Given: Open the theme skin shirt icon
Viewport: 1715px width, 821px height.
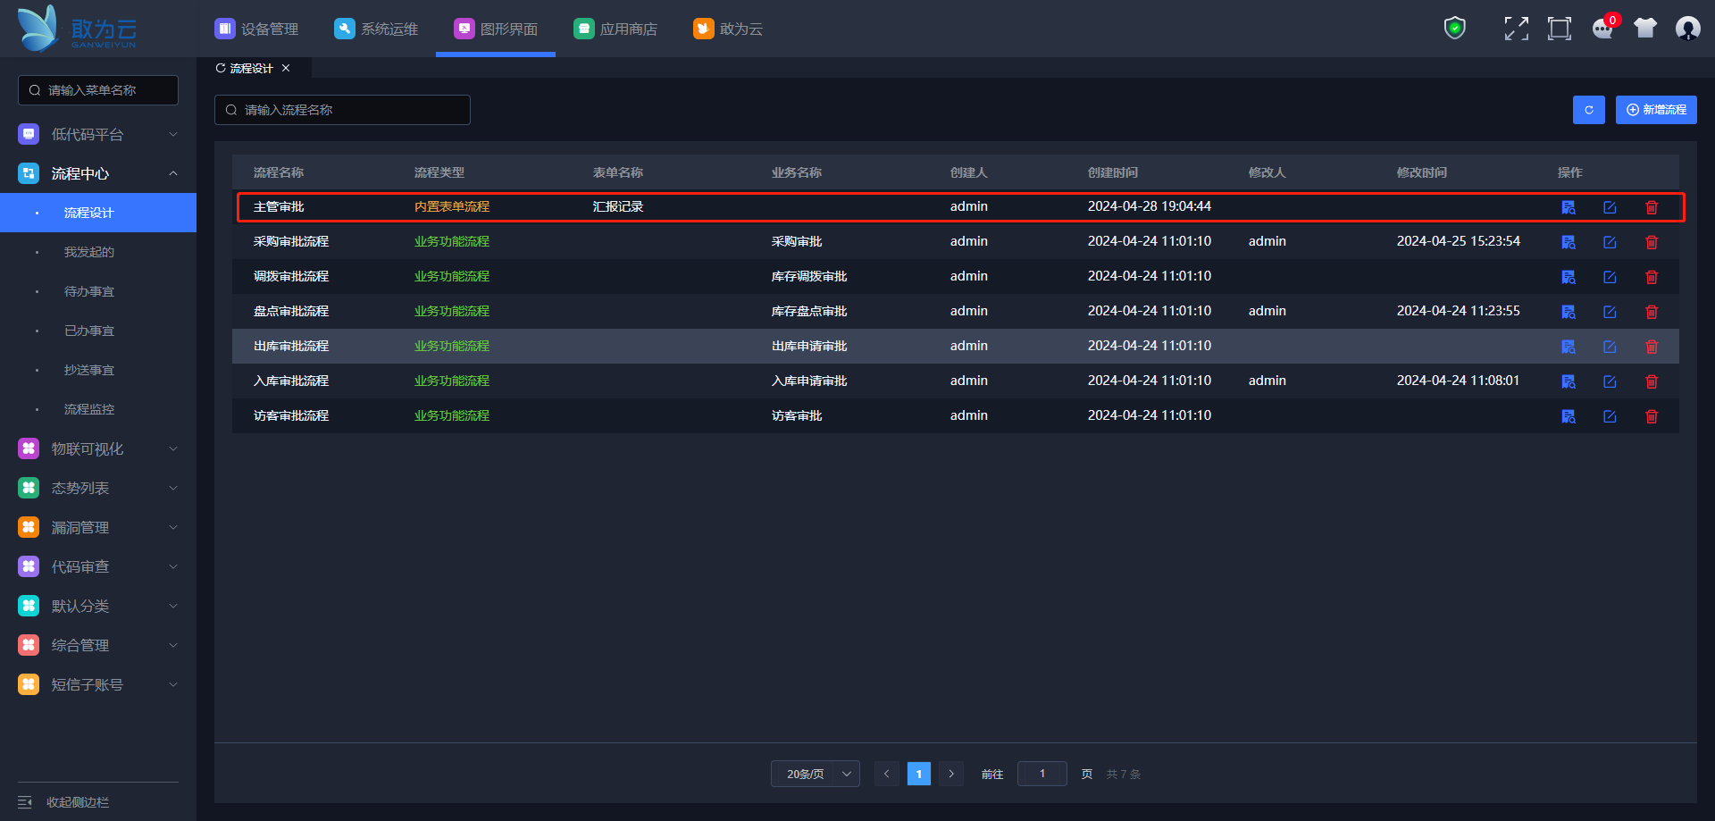Looking at the screenshot, I should click(1644, 29).
